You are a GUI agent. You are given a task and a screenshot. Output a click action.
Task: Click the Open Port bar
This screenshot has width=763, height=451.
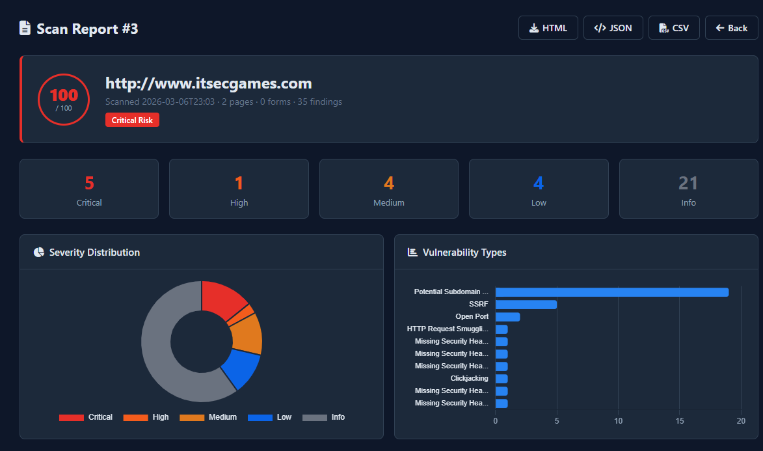click(507, 317)
